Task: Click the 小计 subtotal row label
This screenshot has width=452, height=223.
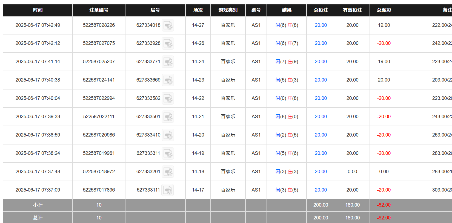Action: (x=38, y=205)
